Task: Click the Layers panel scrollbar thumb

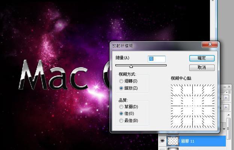Action: 228,129
